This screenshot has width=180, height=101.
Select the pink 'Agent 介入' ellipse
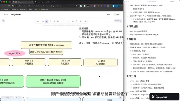tap(15, 53)
